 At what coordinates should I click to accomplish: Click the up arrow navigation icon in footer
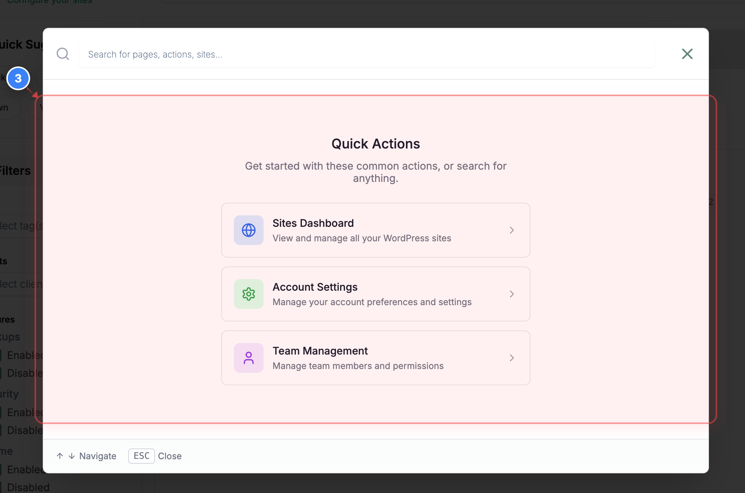(60, 456)
